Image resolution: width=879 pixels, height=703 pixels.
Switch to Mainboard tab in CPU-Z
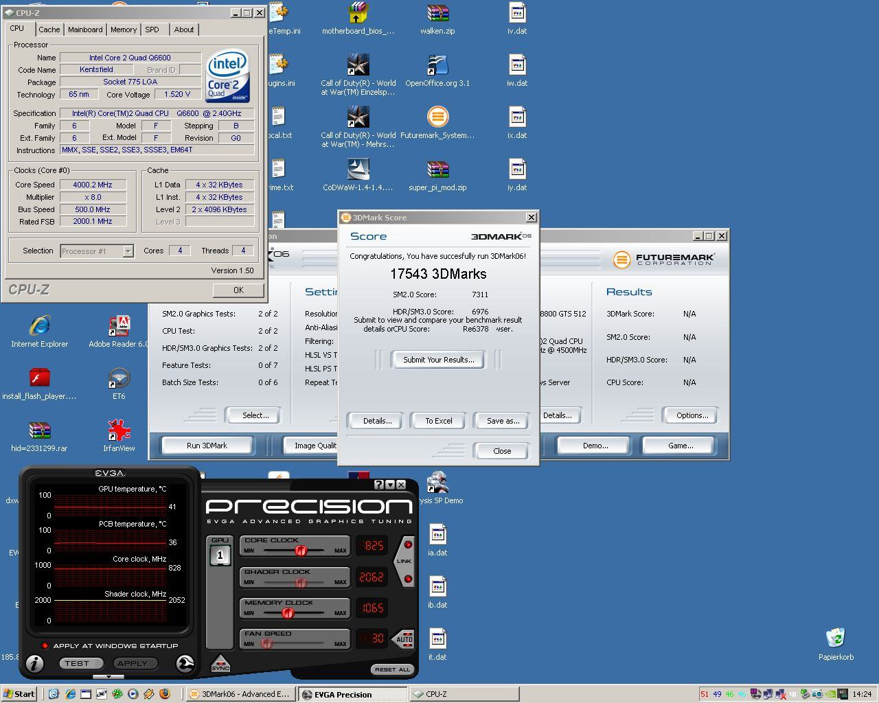(85, 30)
